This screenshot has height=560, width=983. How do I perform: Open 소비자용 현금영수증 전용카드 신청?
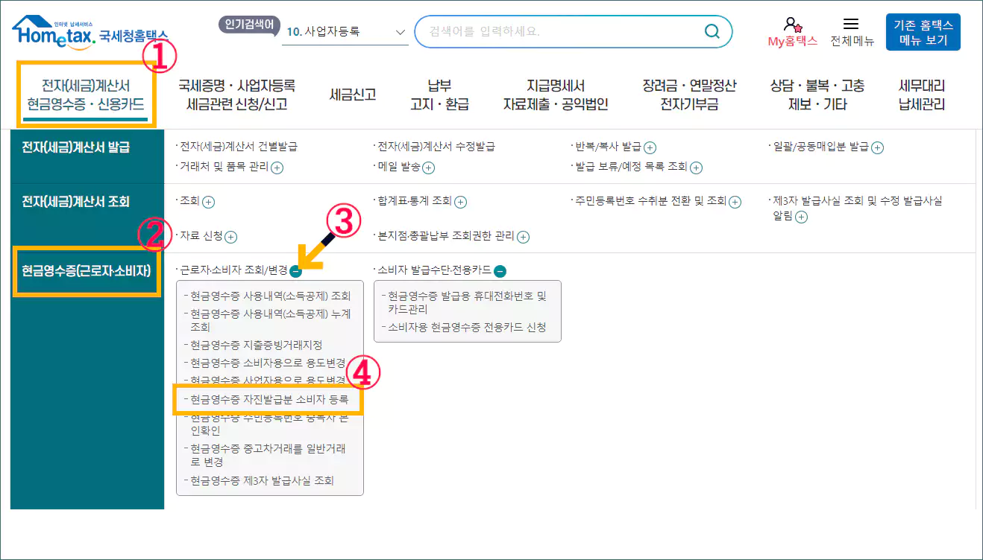click(x=464, y=328)
